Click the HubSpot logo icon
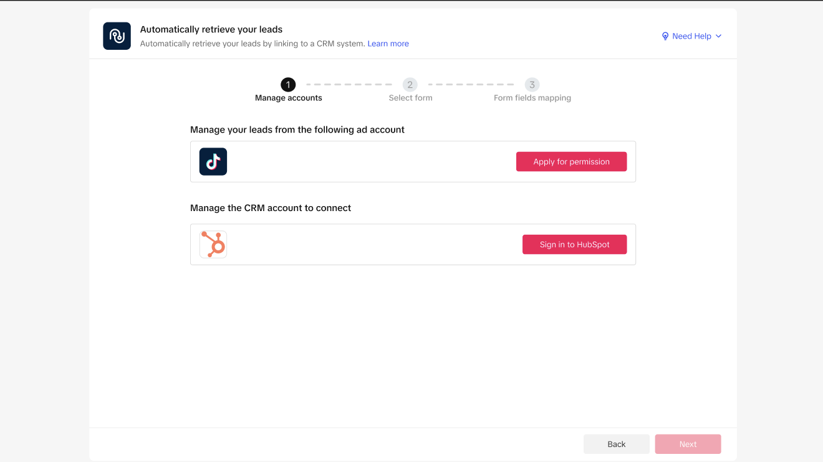This screenshot has height=462, width=823. click(213, 245)
